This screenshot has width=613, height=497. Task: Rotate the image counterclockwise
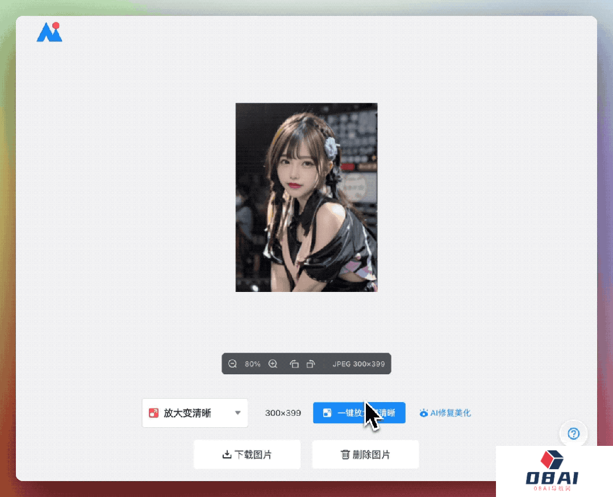[294, 364]
